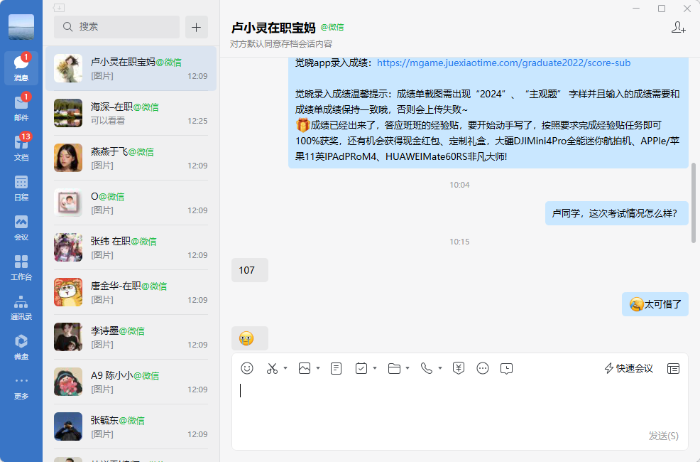700x462 pixels.
Task: Expand the folder icon dropdown arrow
Action: (x=407, y=368)
